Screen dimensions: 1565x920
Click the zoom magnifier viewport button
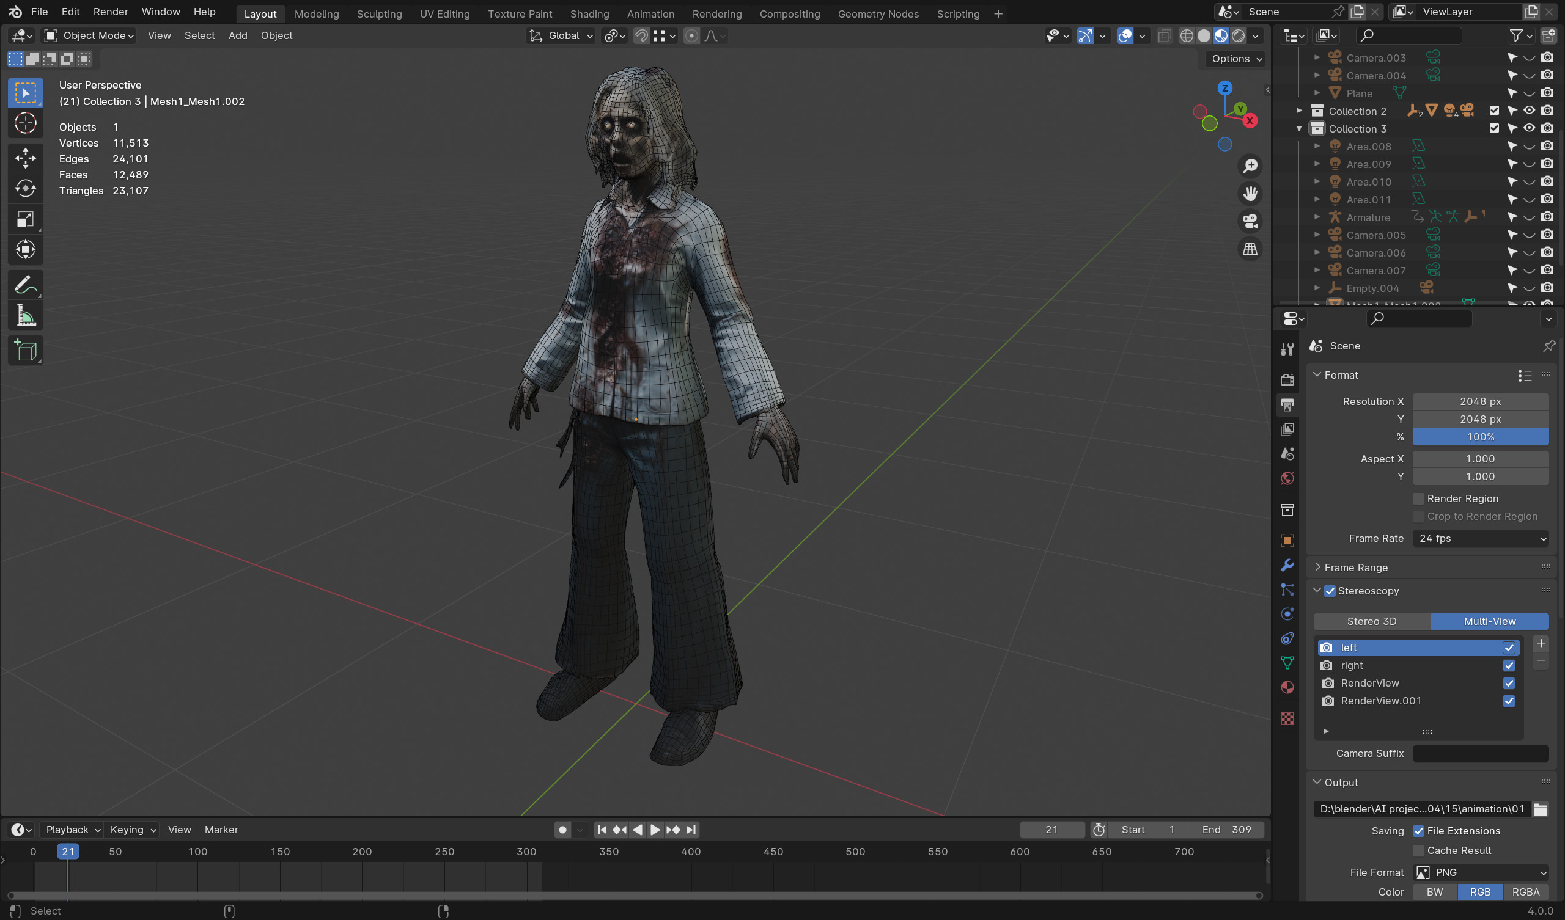[x=1250, y=166]
